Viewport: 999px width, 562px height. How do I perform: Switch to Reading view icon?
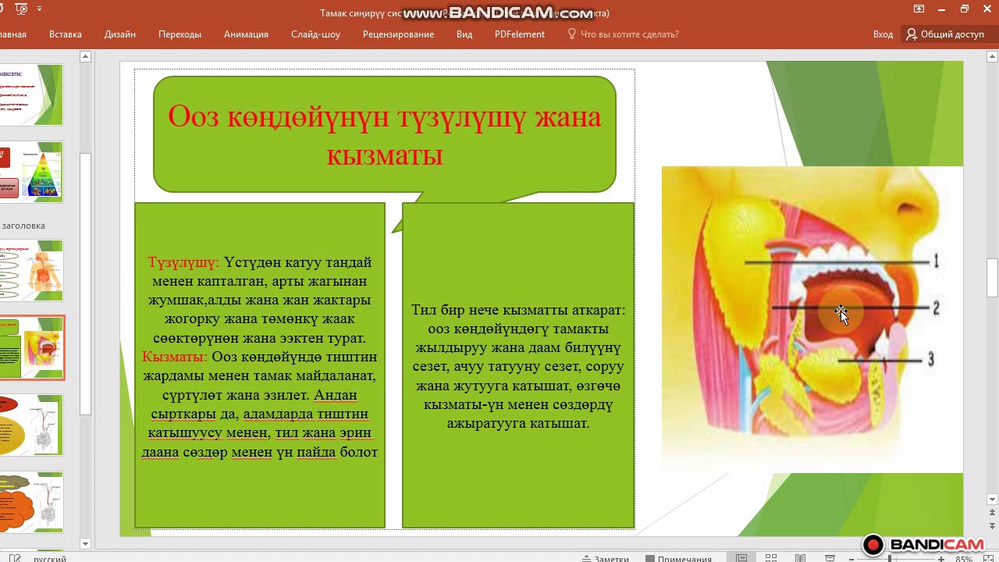click(x=801, y=558)
